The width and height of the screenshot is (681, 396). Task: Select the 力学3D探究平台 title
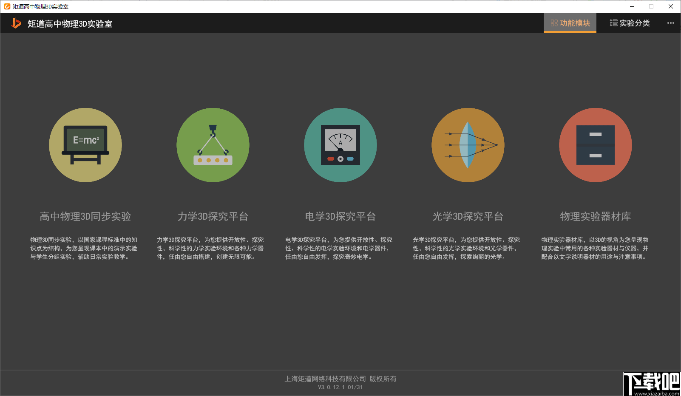(x=213, y=217)
